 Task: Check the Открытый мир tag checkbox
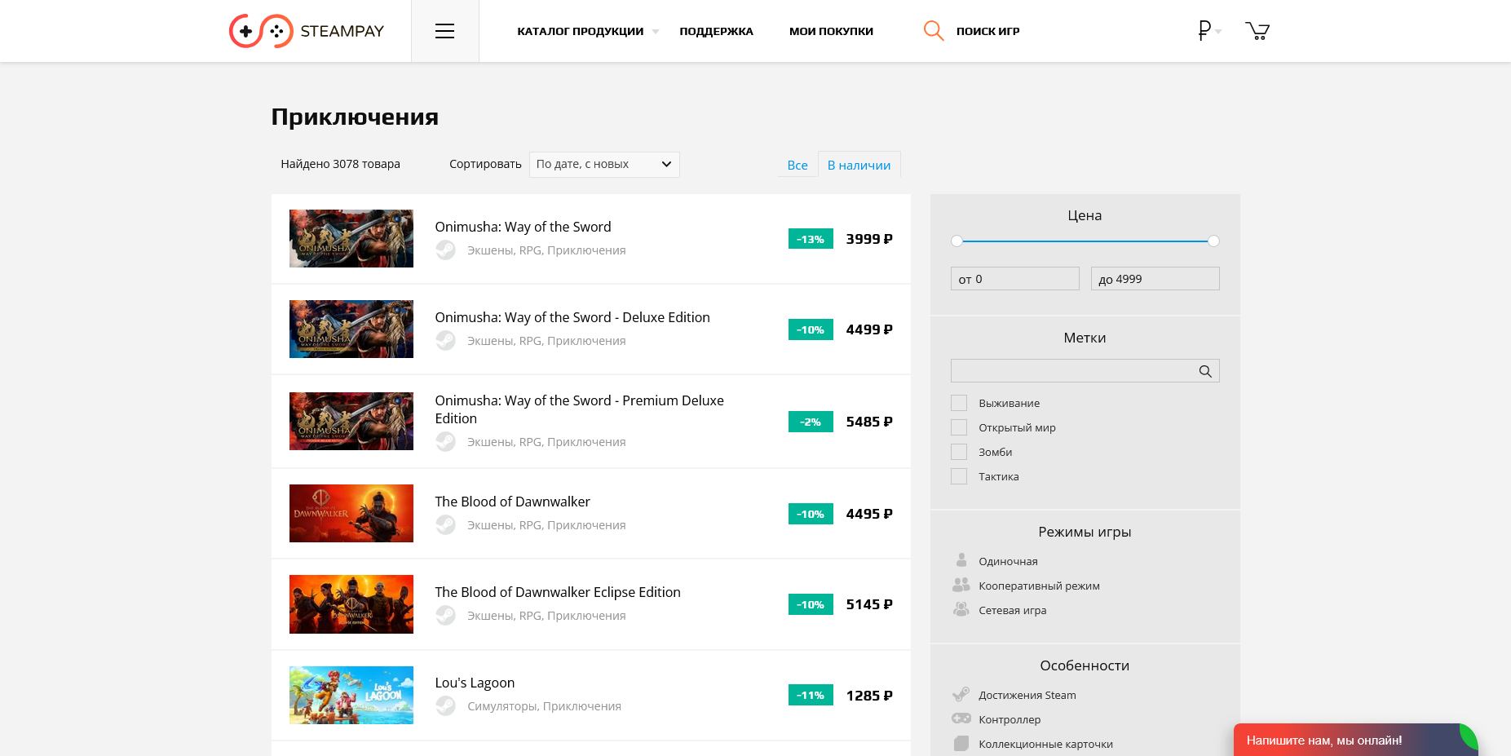pyautogui.click(x=959, y=427)
